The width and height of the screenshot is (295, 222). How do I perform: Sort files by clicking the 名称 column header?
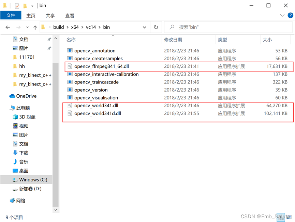point(71,40)
